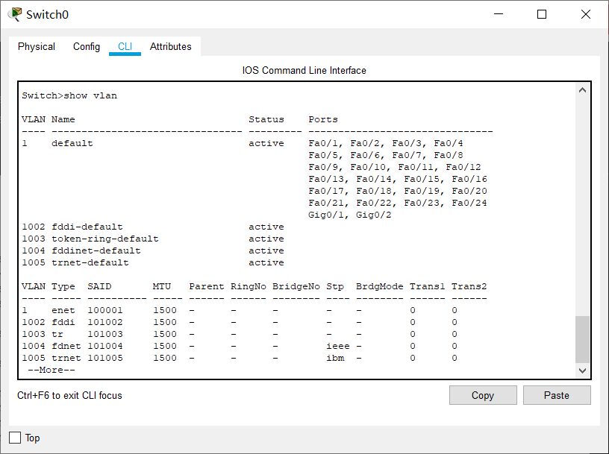
Task: Click the 'Status' column header
Action: coord(266,119)
